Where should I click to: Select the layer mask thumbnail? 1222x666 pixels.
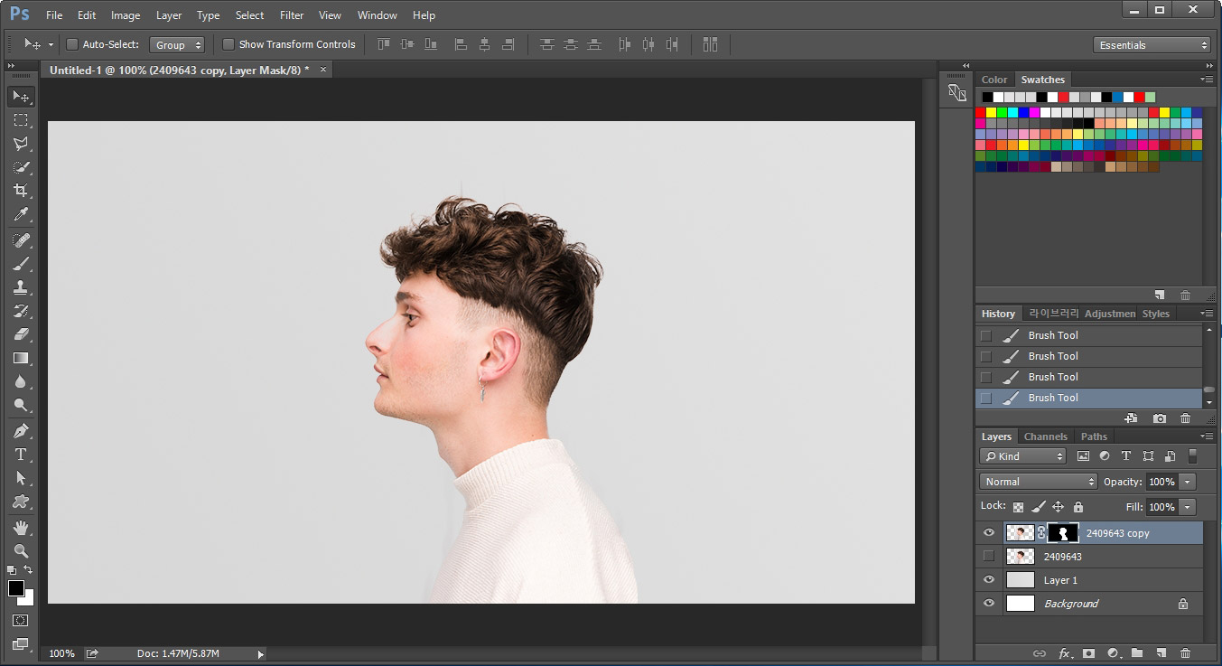1063,533
